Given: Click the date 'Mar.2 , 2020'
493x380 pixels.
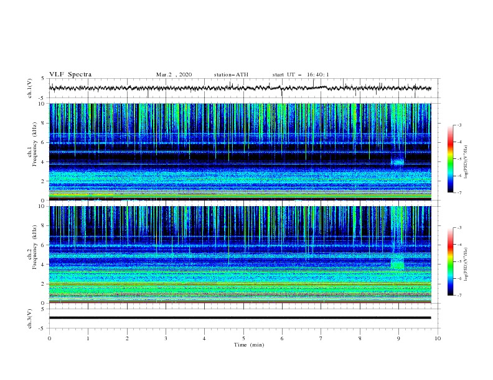Looking at the screenshot, I should point(174,75).
